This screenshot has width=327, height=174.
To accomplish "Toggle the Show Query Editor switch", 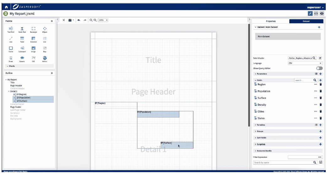I will coord(319,68).
